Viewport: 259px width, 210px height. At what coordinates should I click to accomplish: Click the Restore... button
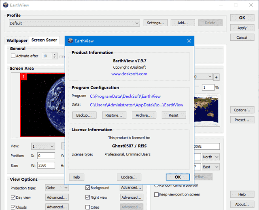coord(114,115)
